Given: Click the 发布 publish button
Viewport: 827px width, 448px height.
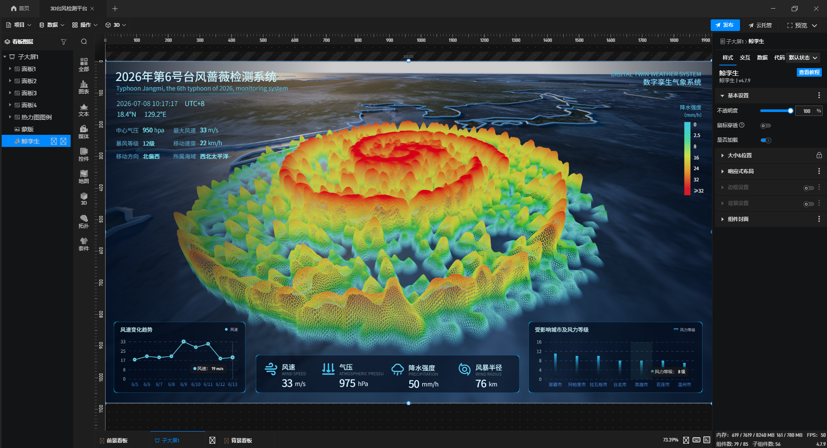Looking at the screenshot, I should (x=725, y=25).
